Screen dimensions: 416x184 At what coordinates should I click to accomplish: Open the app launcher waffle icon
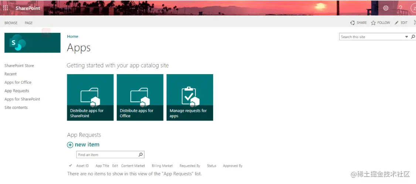[6, 8]
